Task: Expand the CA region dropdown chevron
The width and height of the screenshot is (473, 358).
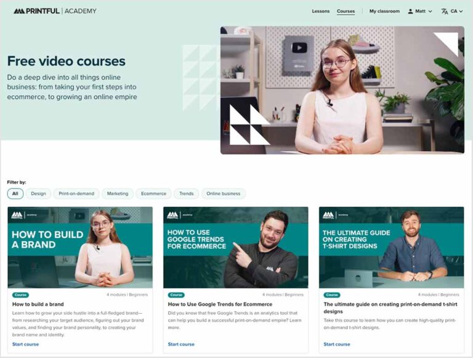Action: 461,12
